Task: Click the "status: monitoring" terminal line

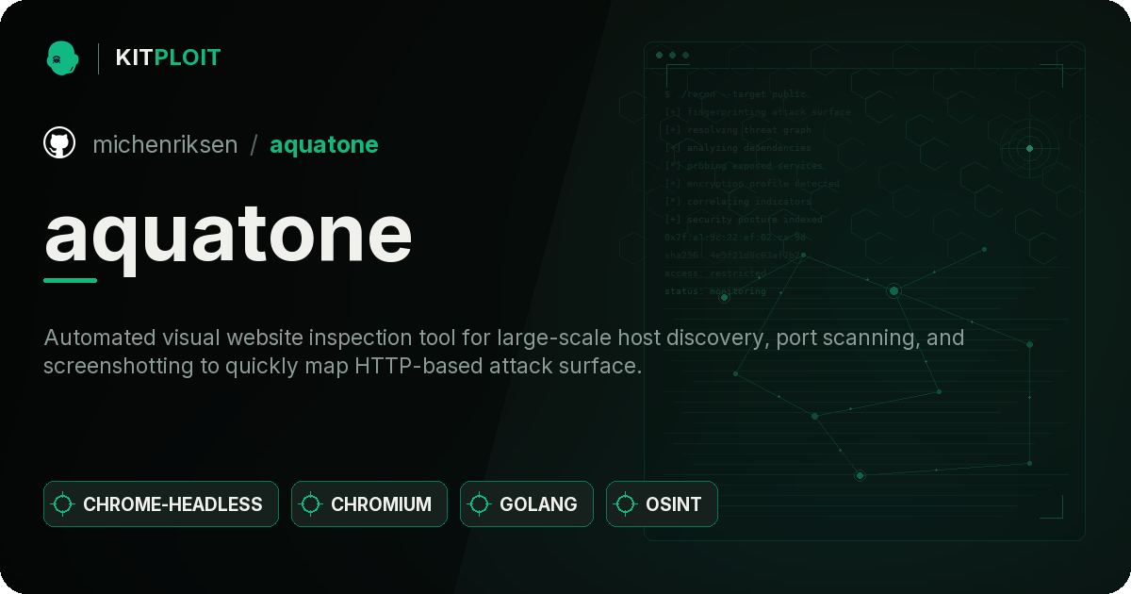Action: pos(715,291)
